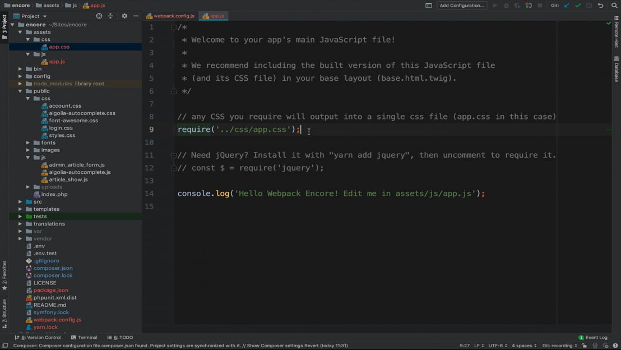The image size is (621, 350).
Task: Click the collapse all icon in Project panel
Action: click(110, 16)
